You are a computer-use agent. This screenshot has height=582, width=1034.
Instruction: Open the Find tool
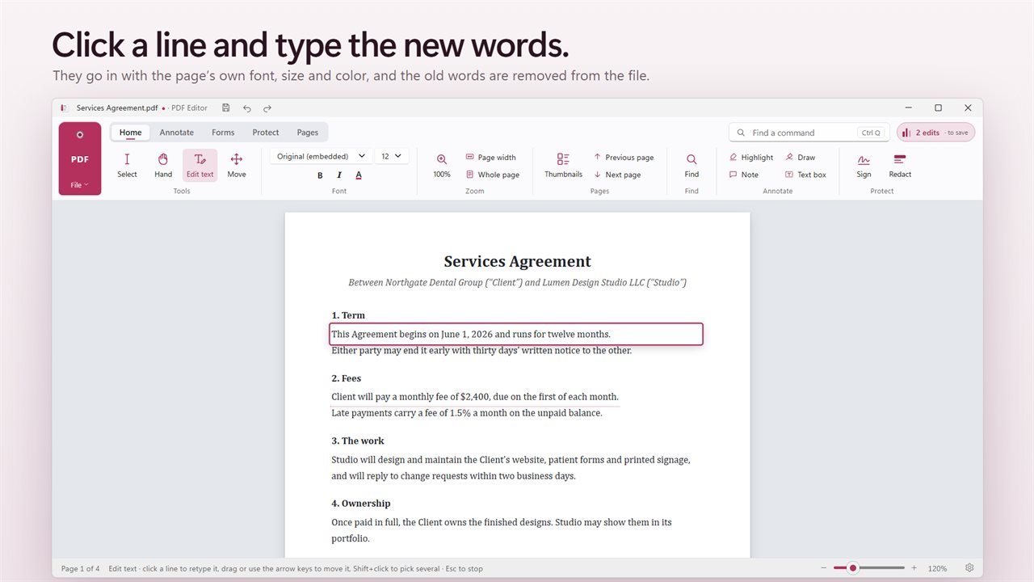click(x=691, y=165)
